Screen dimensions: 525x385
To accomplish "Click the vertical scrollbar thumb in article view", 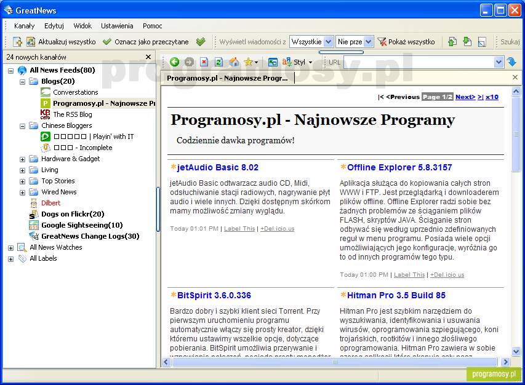I will pyautogui.click(x=516, y=134).
